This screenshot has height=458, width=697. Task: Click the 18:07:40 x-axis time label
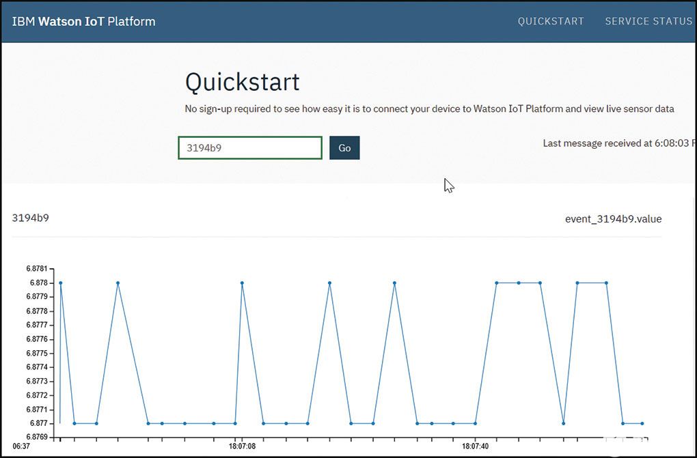pos(475,446)
